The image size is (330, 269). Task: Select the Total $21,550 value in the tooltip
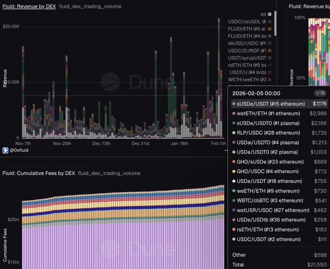pos(317,265)
